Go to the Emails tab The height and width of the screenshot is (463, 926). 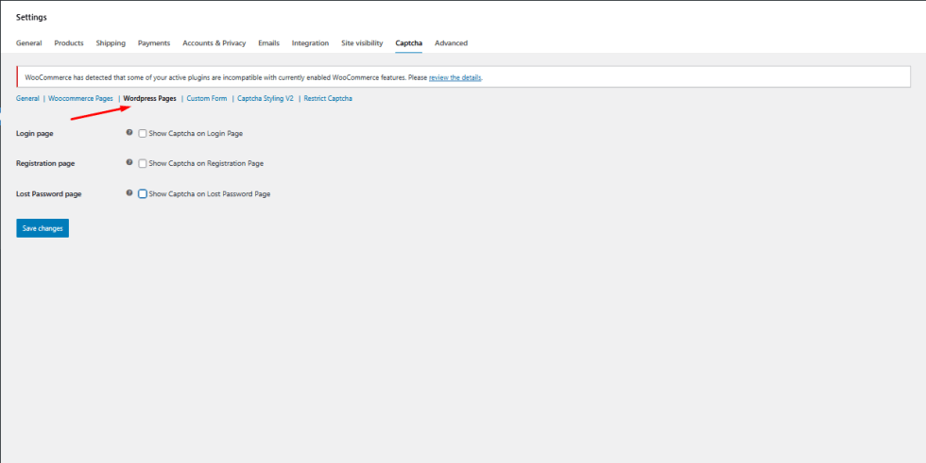(268, 43)
